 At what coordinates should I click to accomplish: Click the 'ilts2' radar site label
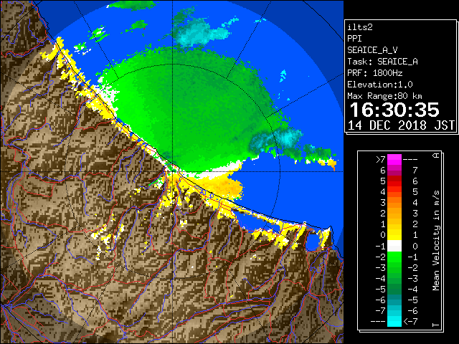pyautogui.click(x=360, y=27)
